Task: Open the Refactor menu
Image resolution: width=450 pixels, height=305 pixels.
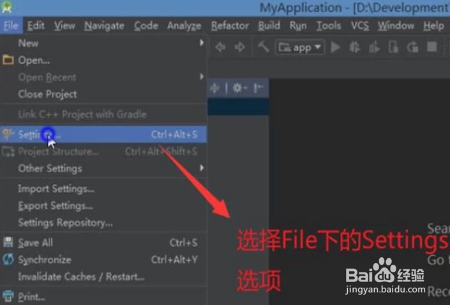Action: tap(230, 26)
